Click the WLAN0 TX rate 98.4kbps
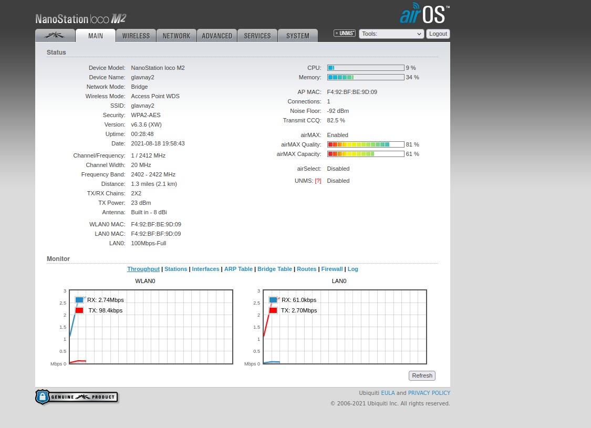 [111, 310]
